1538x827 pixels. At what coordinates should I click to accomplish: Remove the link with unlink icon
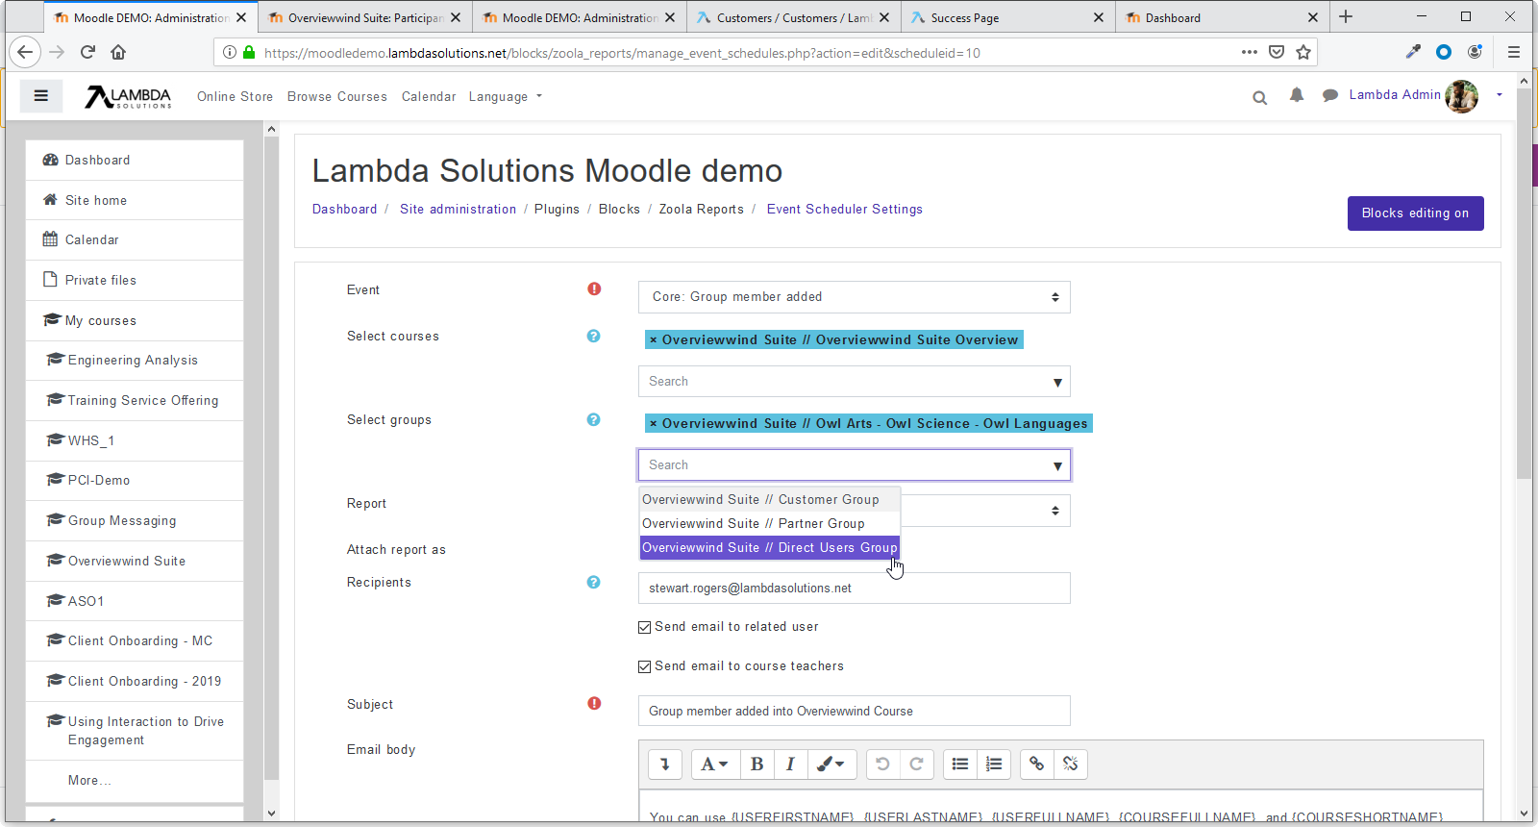(x=1070, y=764)
